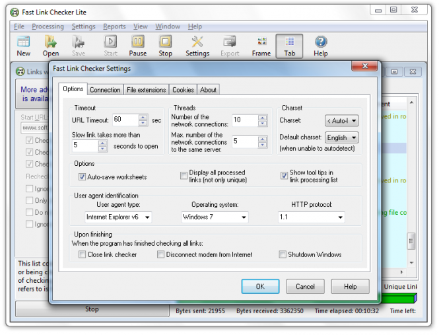Click the scroll down arrow in background list
This screenshot has width=439, height=335.
click(x=411, y=263)
